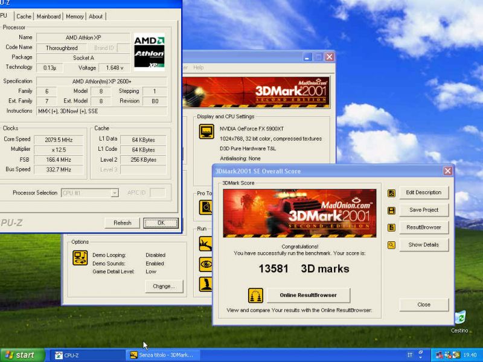Viewport: 483px width, 362px height.
Task: Click the Refresh button in CPU-Z
Action: coord(123,223)
